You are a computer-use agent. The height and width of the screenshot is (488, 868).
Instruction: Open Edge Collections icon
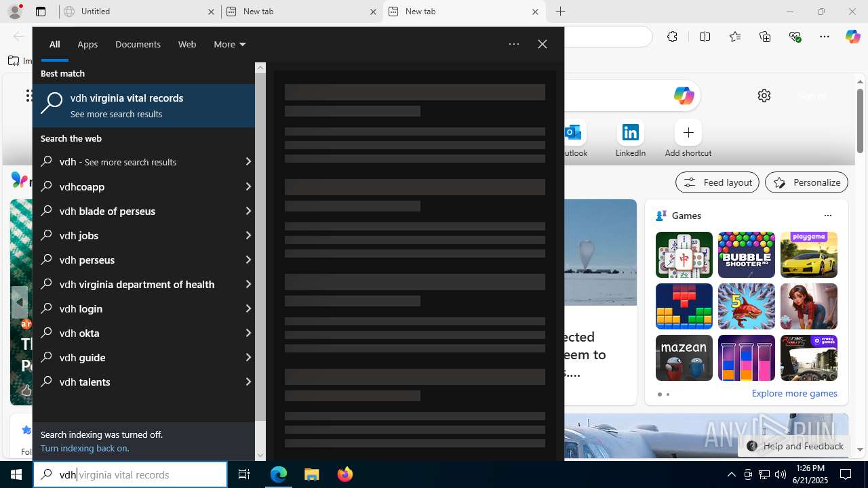(765, 37)
